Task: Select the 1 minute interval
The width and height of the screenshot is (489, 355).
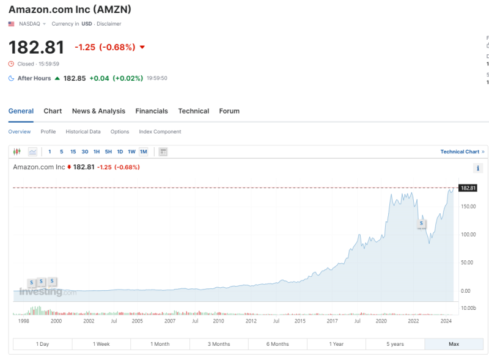Action: [50, 152]
